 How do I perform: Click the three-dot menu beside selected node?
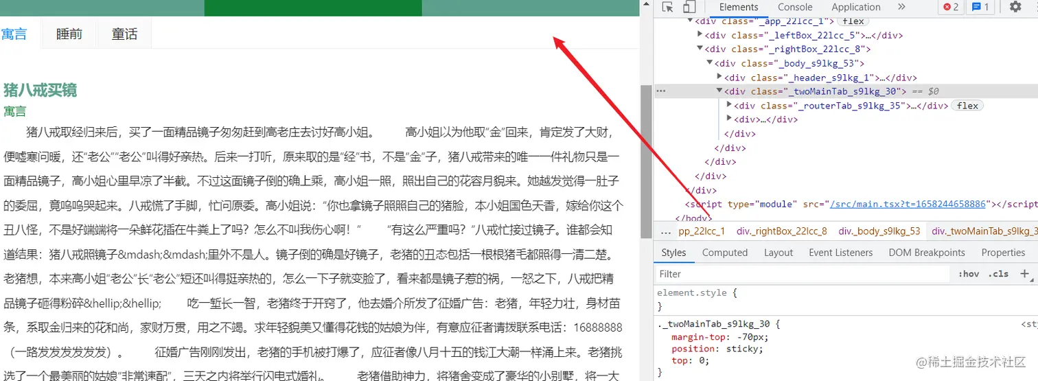(x=661, y=91)
